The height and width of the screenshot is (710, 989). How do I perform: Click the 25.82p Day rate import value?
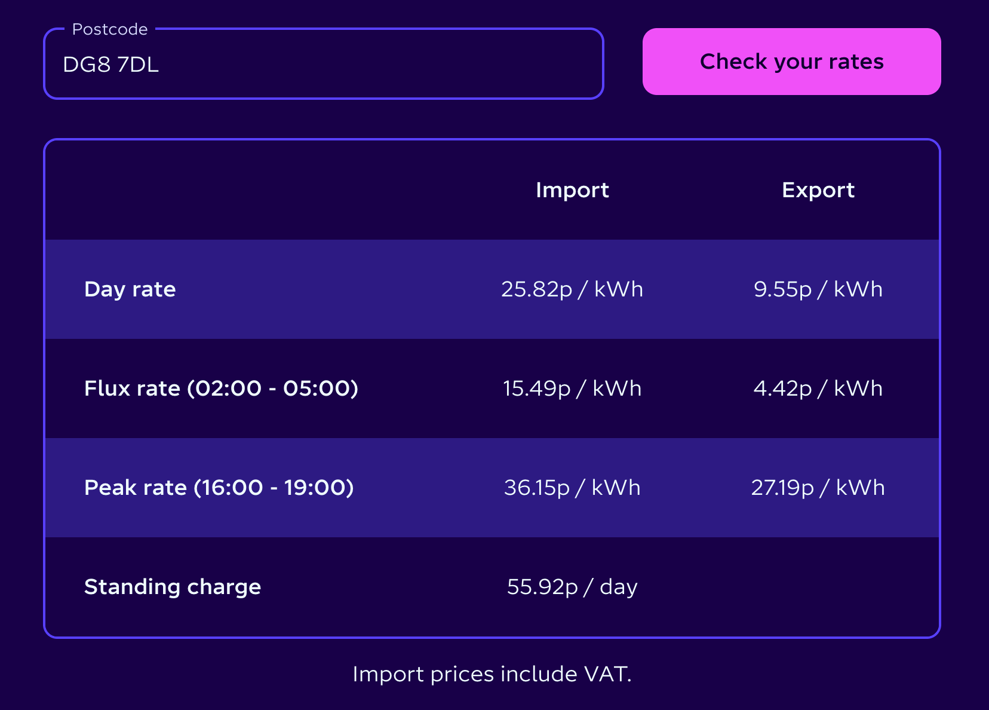coord(572,289)
